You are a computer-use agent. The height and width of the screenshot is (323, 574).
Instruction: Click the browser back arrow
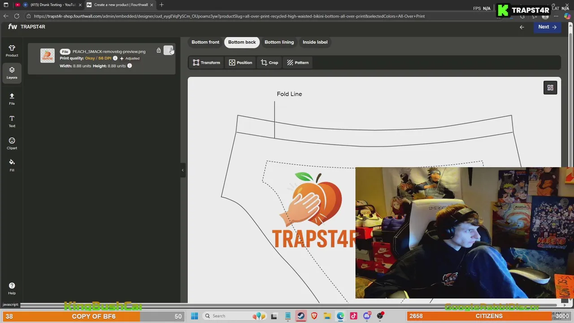6,16
